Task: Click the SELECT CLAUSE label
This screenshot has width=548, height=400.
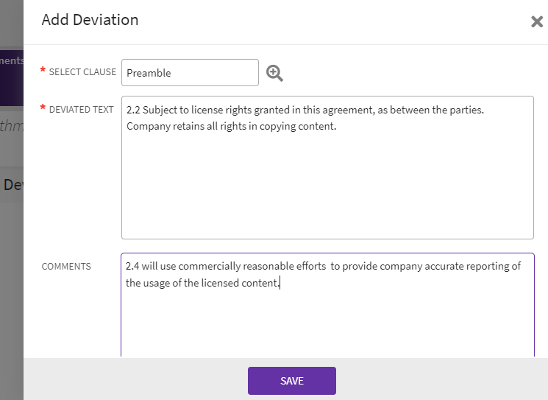Action: point(82,72)
